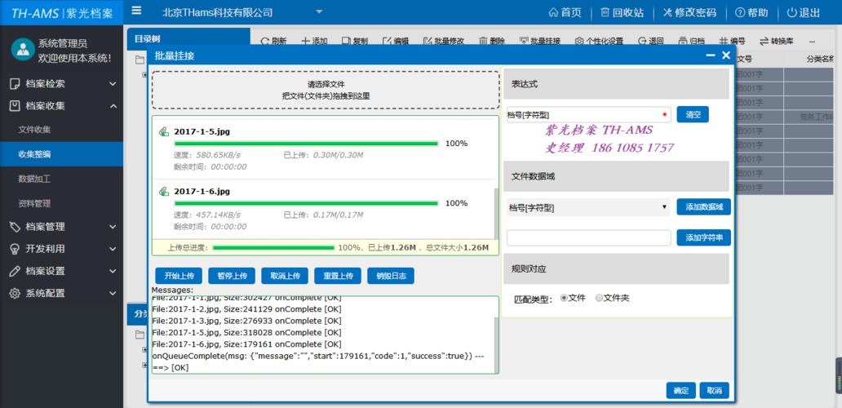Click the 重置上传 reset upload button
The height and width of the screenshot is (408, 842).
coord(338,276)
